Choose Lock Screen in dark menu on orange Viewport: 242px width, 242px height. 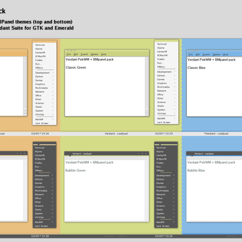[x=41, y=226]
